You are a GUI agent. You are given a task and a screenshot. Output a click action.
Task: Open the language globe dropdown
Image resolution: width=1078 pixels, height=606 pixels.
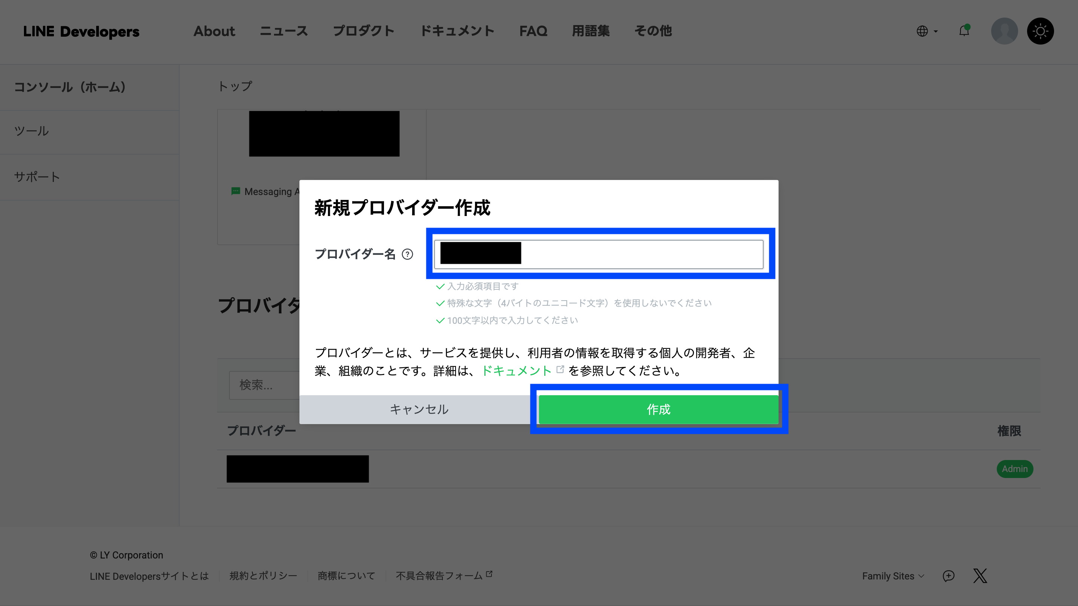(x=926, y=31)
